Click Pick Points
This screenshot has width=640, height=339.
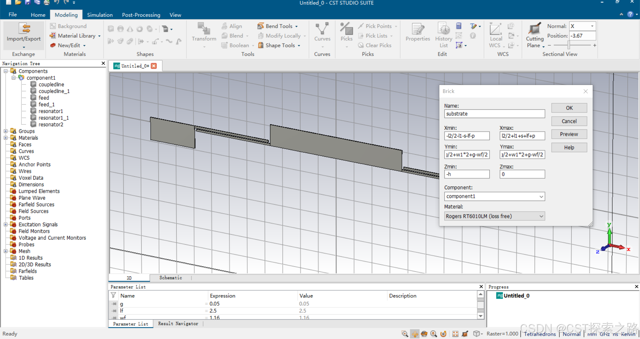point(378,26)
